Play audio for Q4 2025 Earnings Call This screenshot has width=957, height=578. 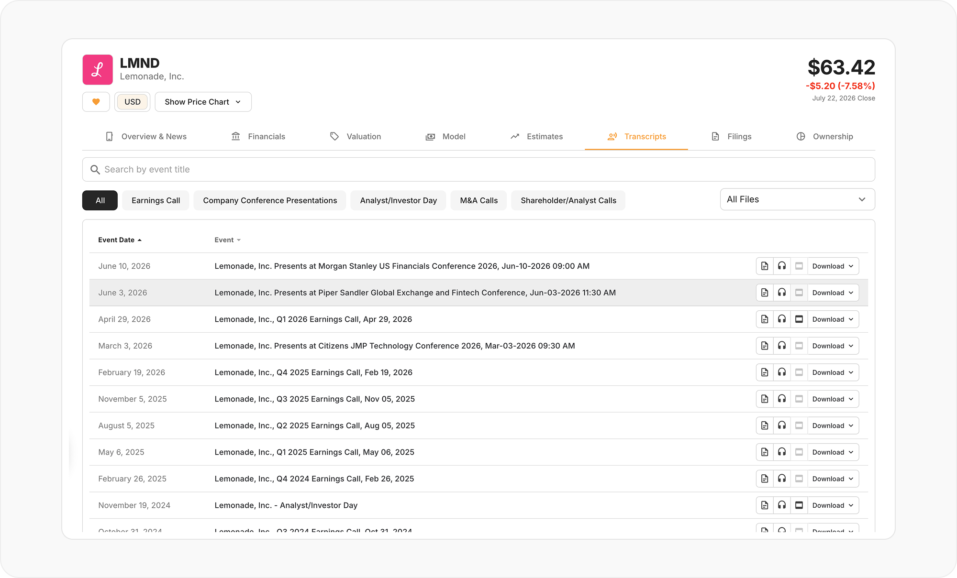coord(782,372)
